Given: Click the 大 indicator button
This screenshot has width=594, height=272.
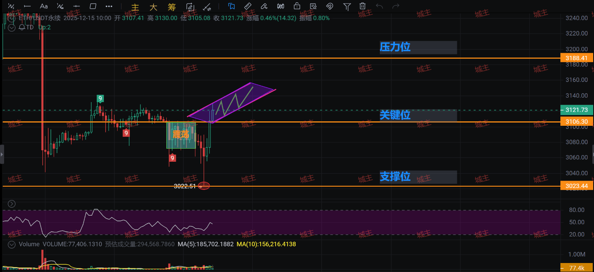Looking at the screenshot, I should (x=154, y=7).
